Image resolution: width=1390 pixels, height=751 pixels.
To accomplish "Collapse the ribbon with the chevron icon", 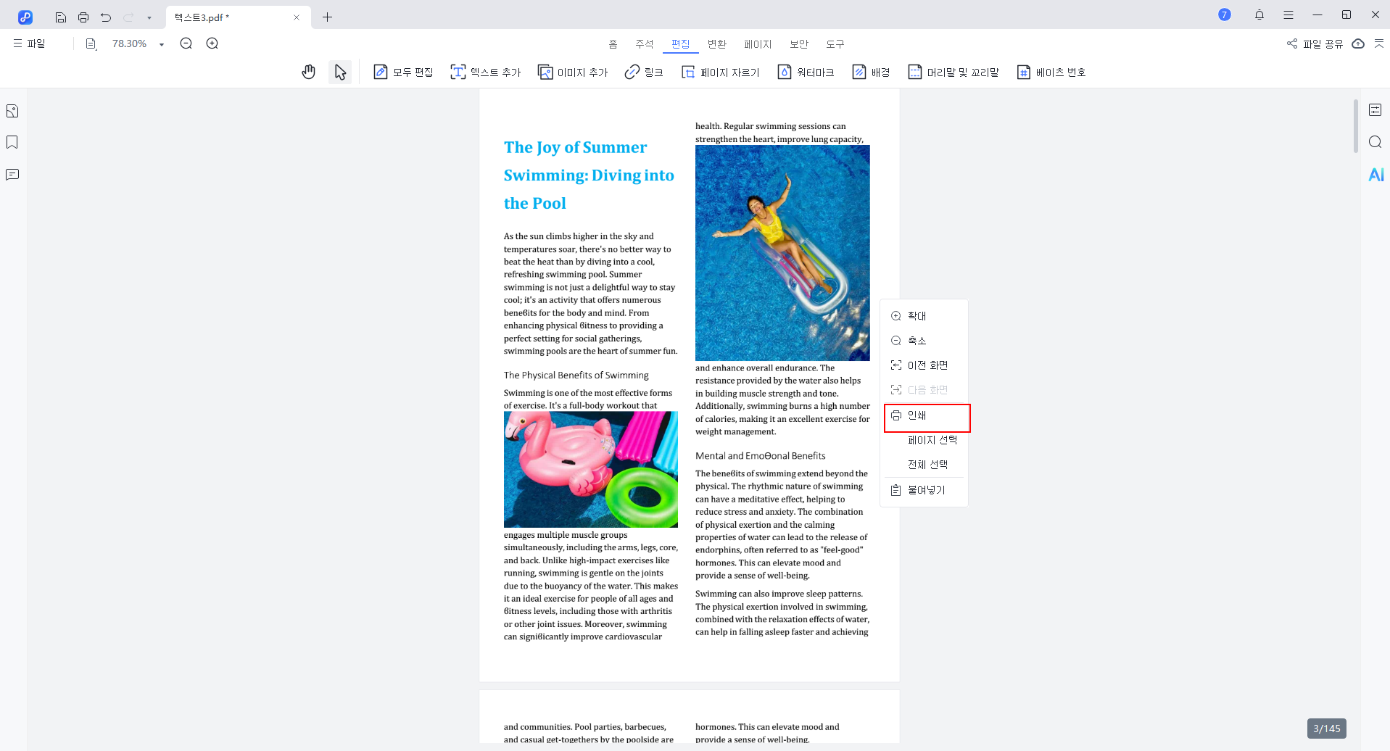I will (x=1379, y=43).
